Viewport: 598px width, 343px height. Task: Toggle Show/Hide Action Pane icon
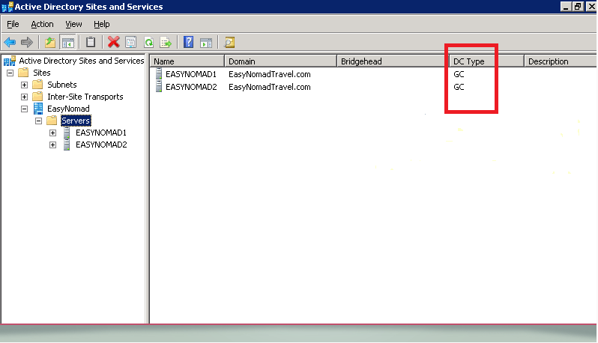tap(206, 43)
